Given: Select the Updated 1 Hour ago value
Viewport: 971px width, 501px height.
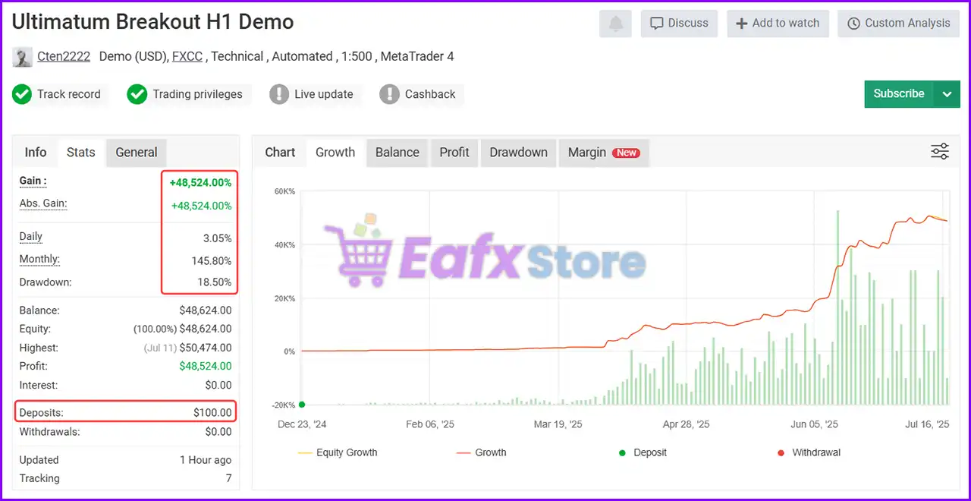Looking at the screenshot, I should [206, 460].
